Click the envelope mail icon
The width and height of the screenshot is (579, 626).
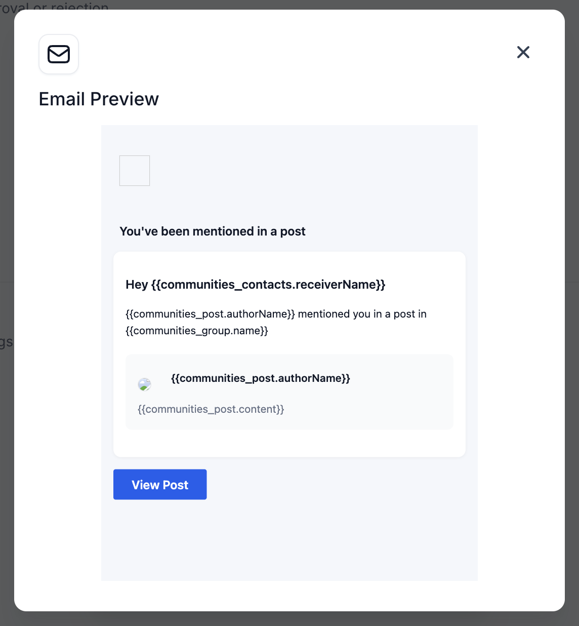tap(59, 54)
